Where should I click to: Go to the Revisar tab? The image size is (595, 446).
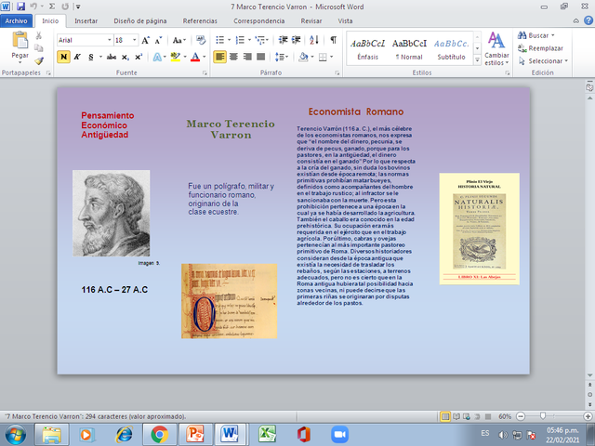(311, 20)
